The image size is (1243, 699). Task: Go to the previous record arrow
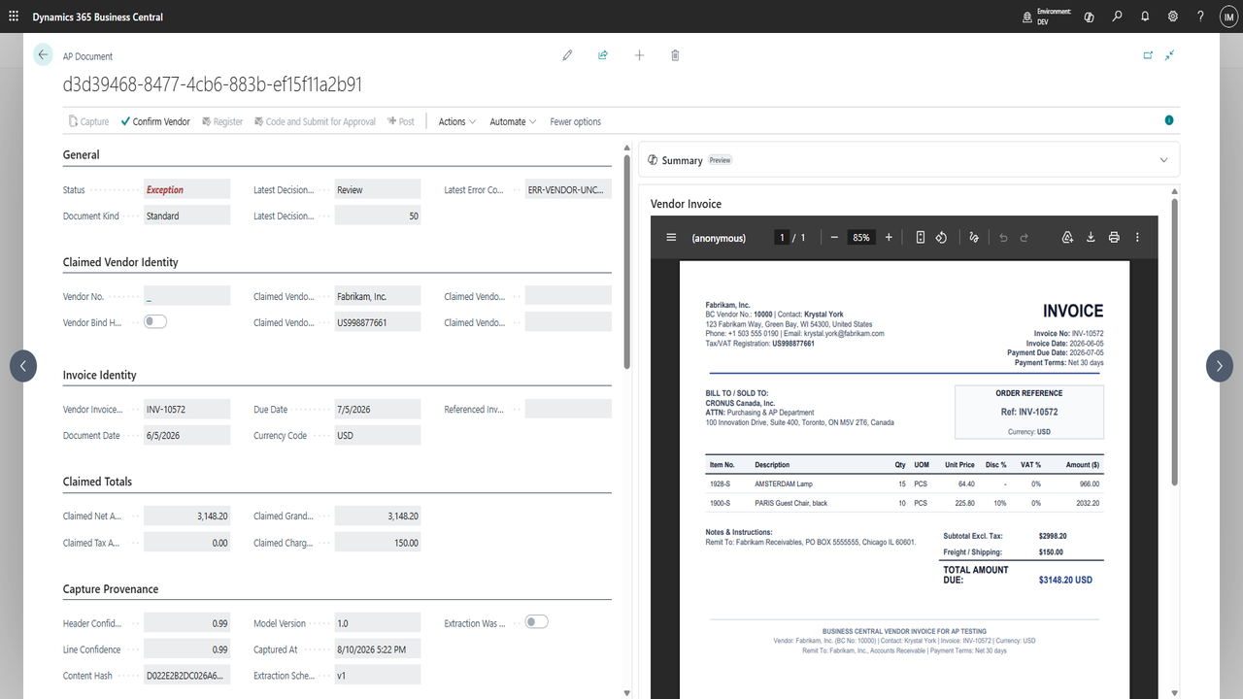coord(23,366)
